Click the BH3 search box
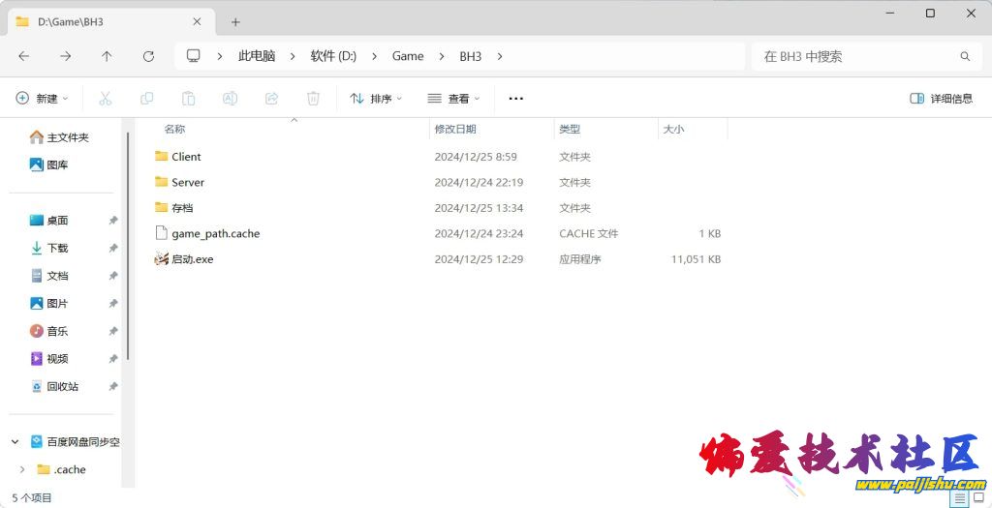This screenshot has height=508, width=992. point(857,56)
